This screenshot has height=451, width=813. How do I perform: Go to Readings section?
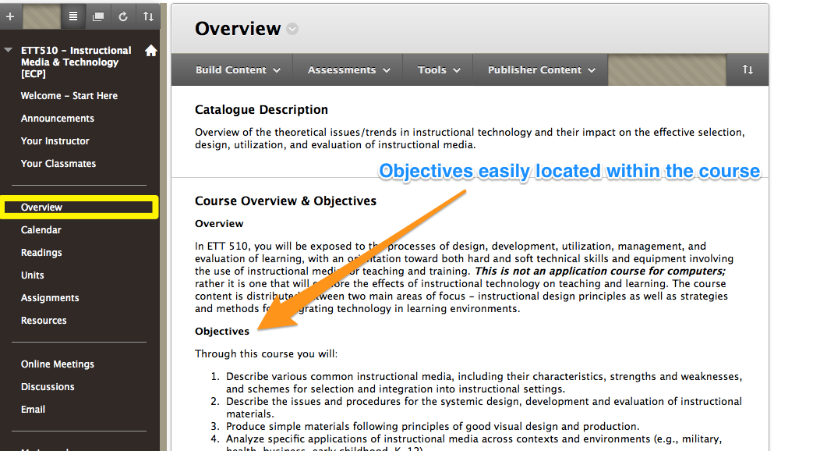[41, 253]
